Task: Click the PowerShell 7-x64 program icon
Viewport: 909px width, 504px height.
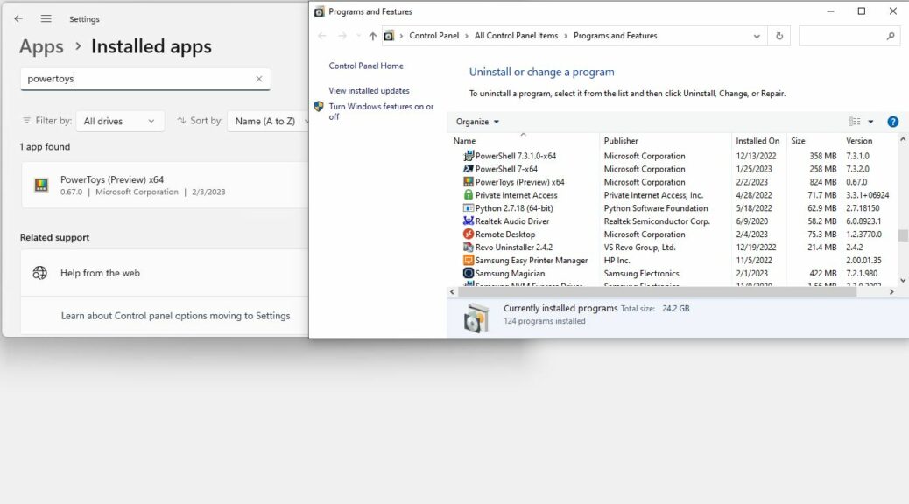Action: point(469,169)
